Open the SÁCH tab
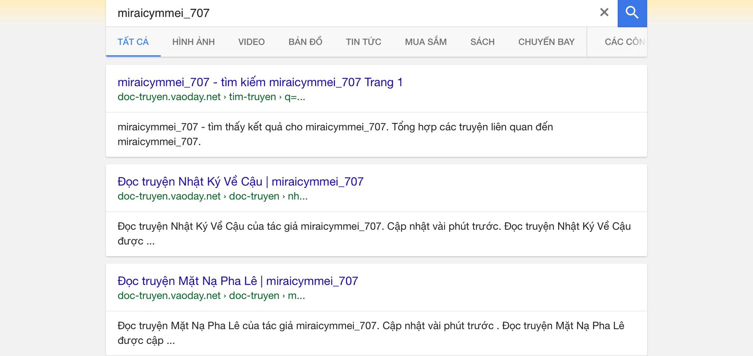Image resolution: width=753 pixels, height=356 pixels. [482, 42]
